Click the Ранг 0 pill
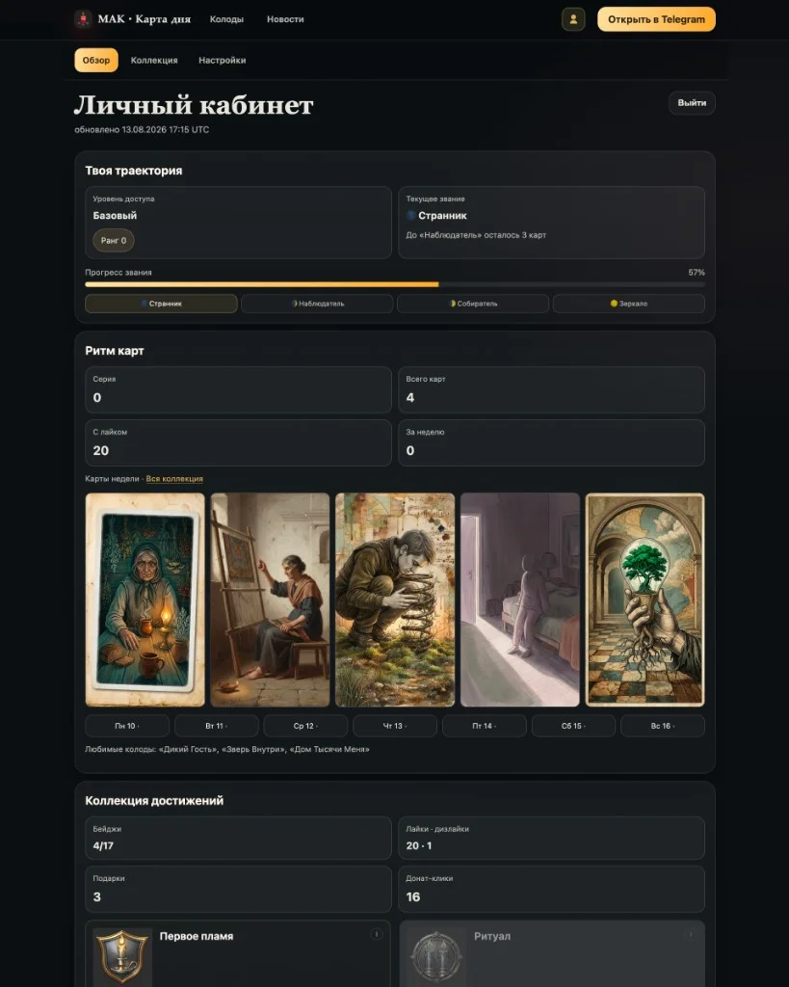The width and height of the screenshot is (789, 987). 114,240
